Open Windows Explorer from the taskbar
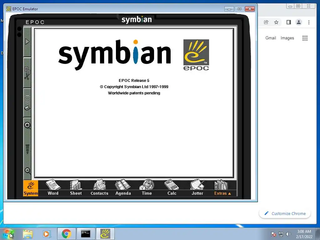The width and height of the screenshot is (320, 240). (28, 234)
